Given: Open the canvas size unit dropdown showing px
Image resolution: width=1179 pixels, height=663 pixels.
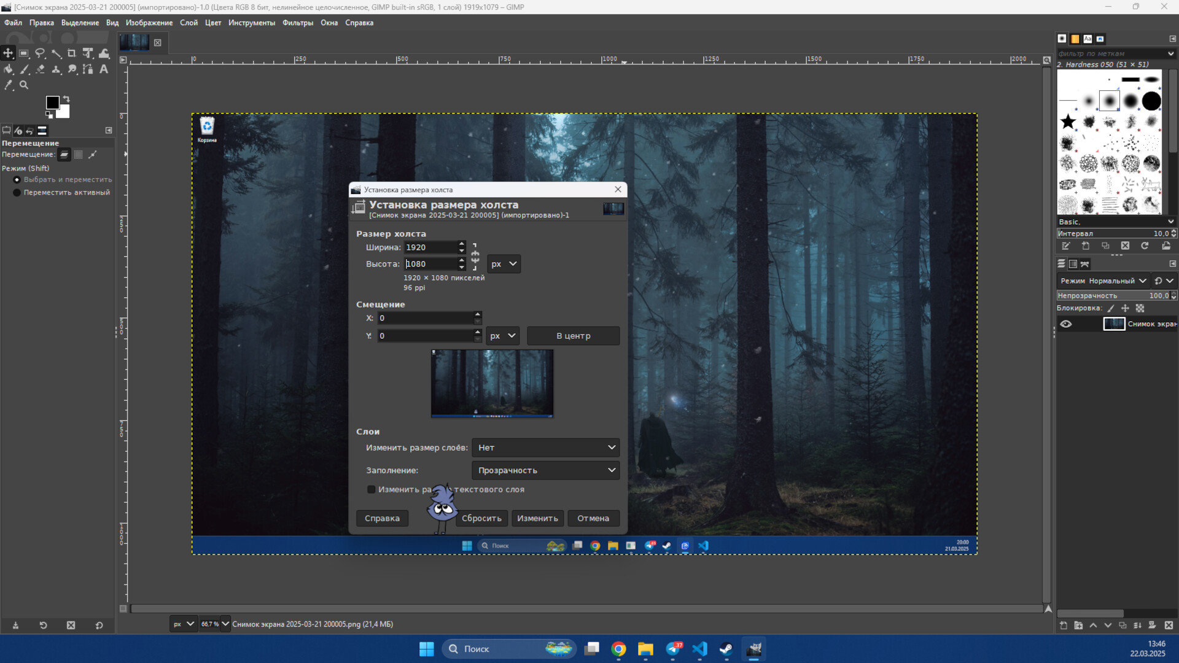Looking at the screenshot, I should coord(504,263).
